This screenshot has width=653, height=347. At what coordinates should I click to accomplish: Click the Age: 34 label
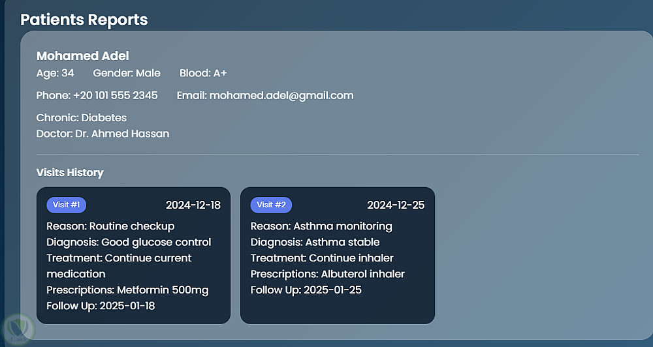pos(56,73)
